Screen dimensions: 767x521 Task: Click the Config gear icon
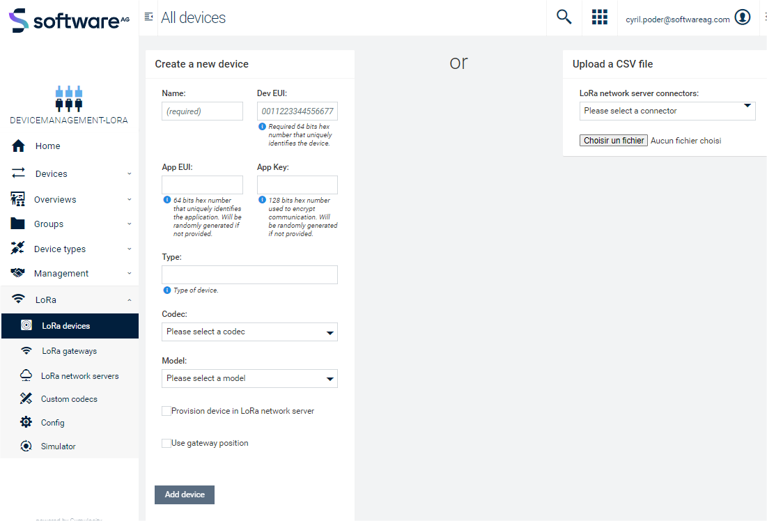click(x=26, y=421)
